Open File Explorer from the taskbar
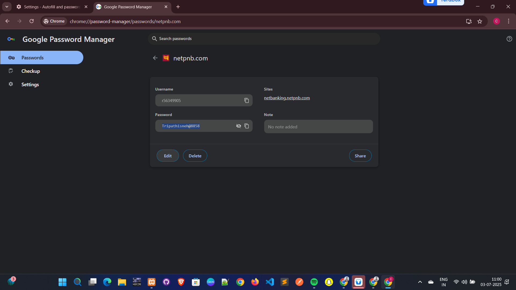 [122, 282]
